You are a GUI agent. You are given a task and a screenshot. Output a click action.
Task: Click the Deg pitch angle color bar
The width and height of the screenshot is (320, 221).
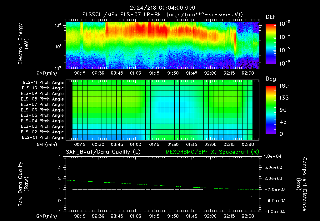click(271, 110)
